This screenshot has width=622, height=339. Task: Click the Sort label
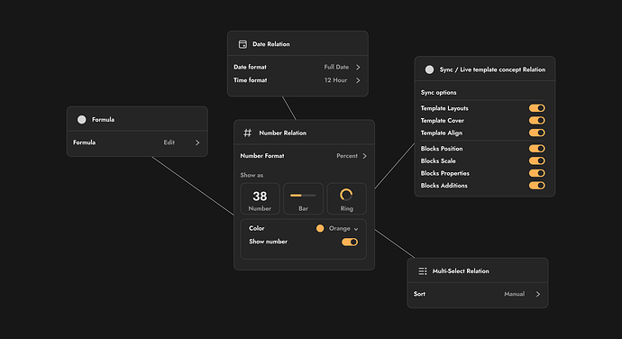click(419, 294)
